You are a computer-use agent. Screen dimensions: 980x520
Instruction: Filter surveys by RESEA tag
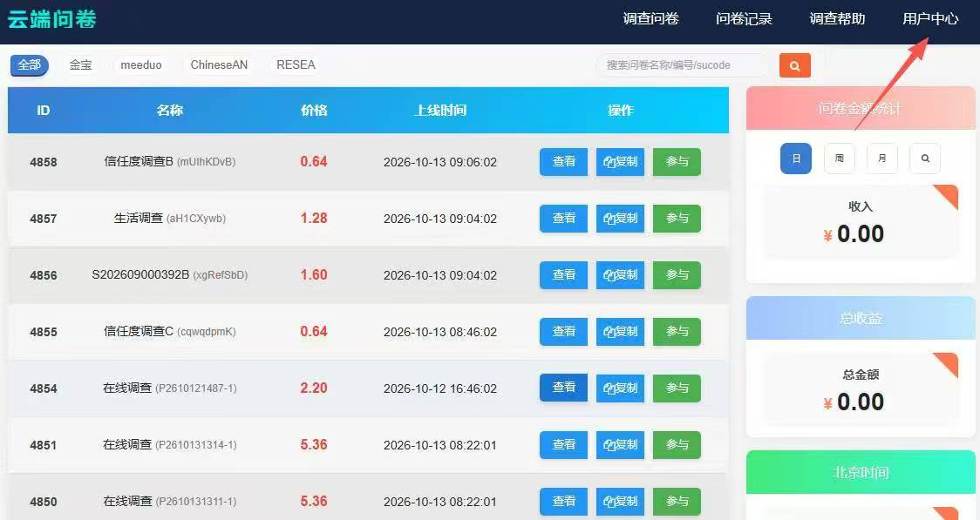coord(296,65)
